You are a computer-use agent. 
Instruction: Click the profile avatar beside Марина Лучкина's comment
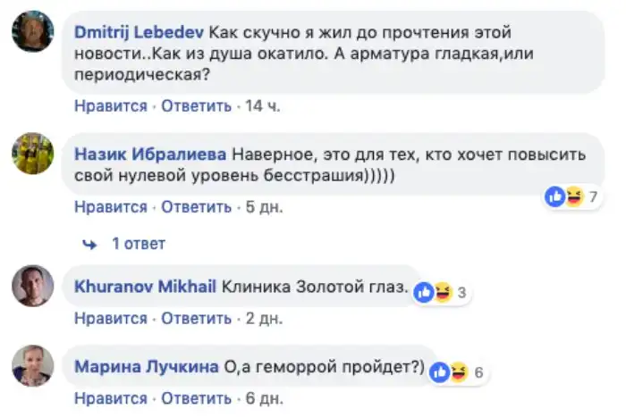click(x=30, y=365)
